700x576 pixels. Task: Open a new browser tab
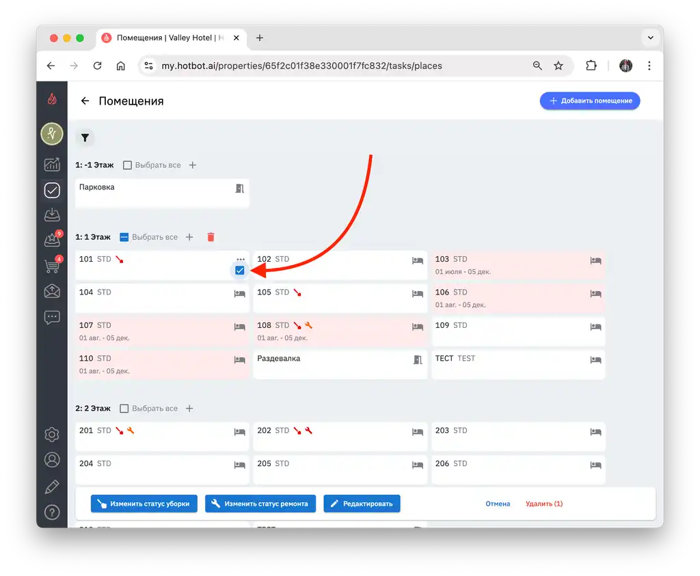pyautogui.click(x=259, y=38)
